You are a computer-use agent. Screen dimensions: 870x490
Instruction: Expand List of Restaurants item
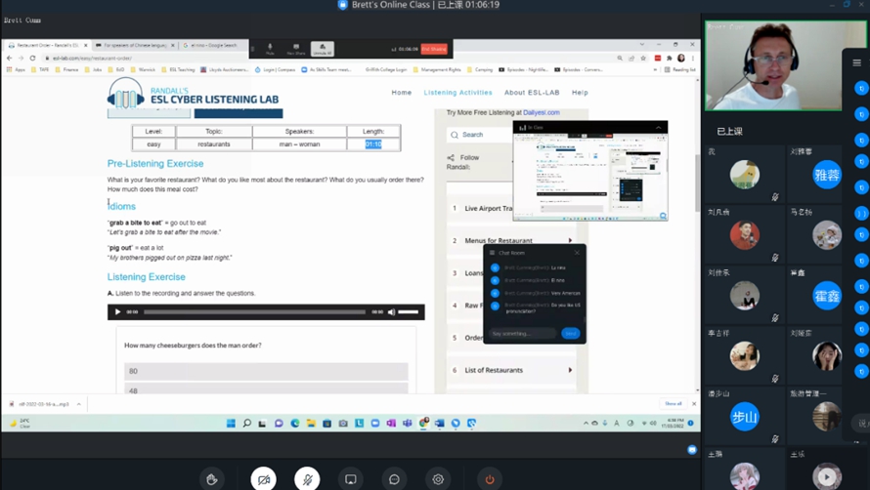pyautogui.click(x=570, y=370)
